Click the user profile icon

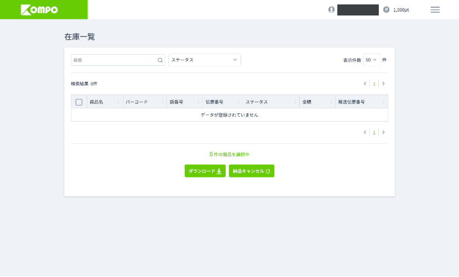[331, 9]
